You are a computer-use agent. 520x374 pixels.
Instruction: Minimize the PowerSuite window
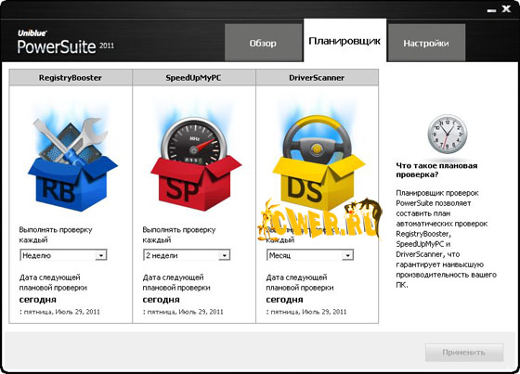pos(491,10)
